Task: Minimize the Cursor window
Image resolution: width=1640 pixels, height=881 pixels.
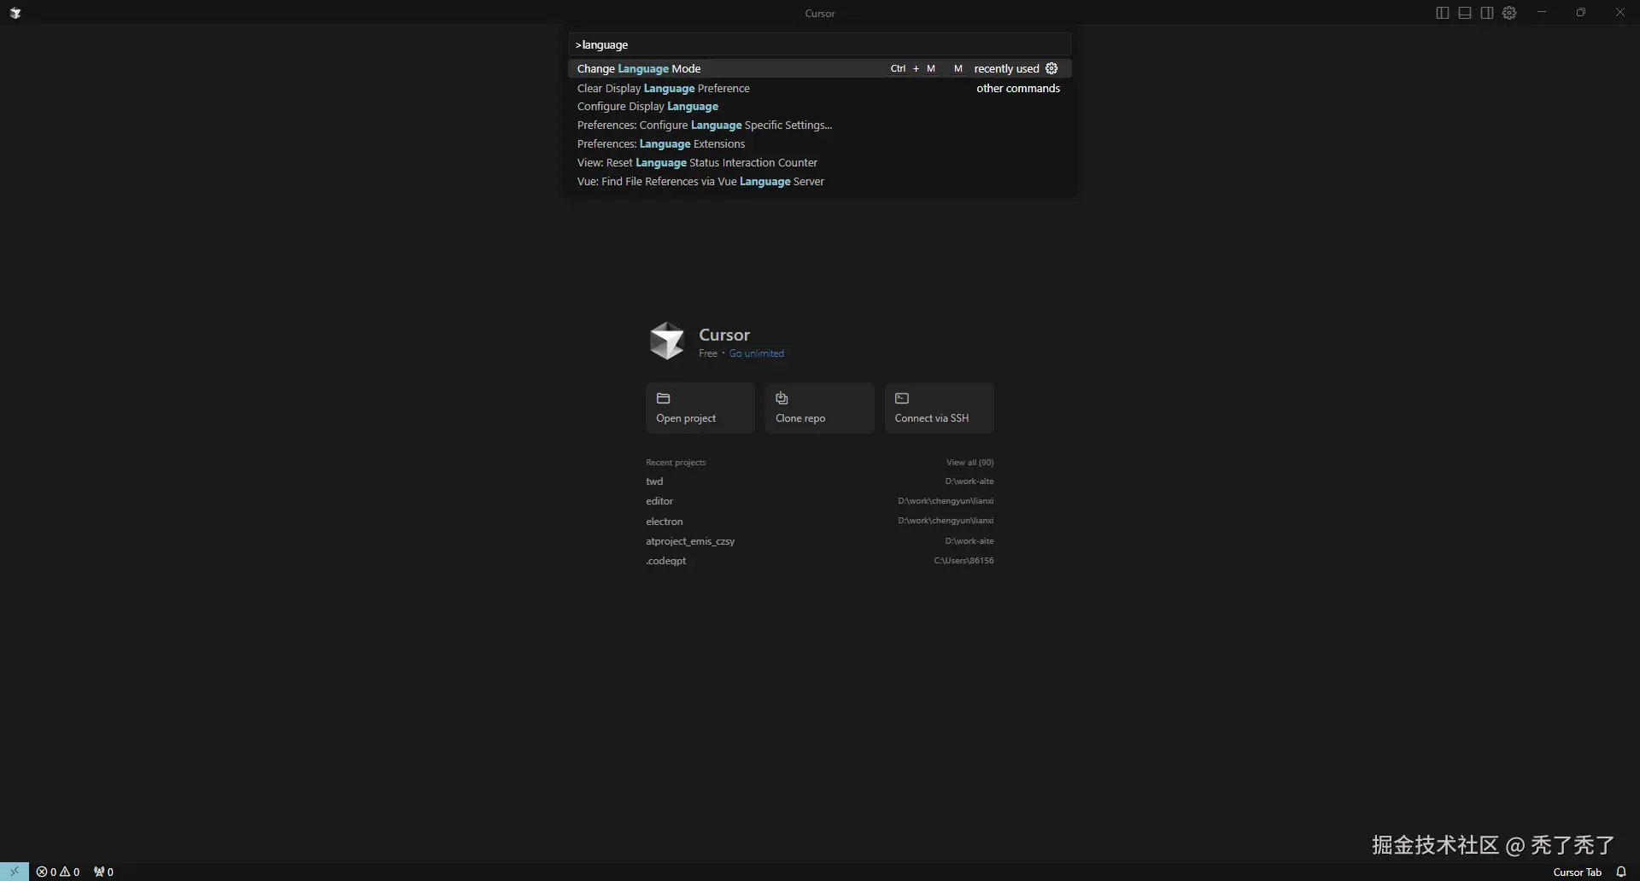Action: click(1542, 13)
